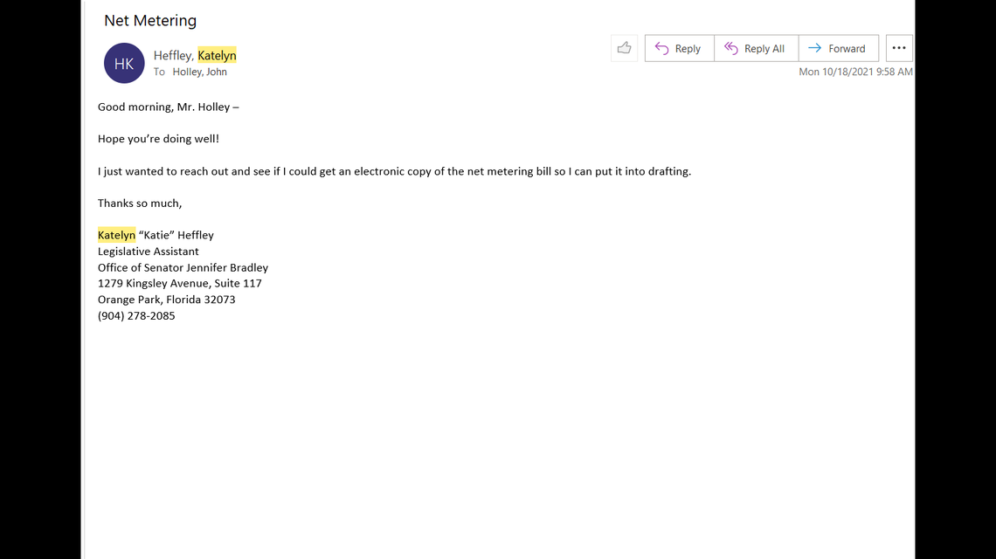Forward this Net Metering email
The width and height of the screenshot is (996, 559).
pos(836,49)
